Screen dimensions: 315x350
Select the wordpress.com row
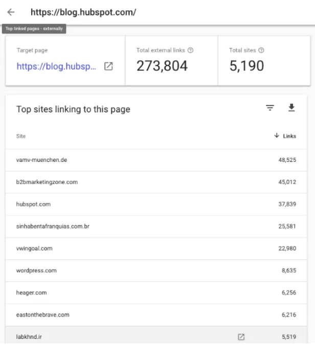coord(156,271)
